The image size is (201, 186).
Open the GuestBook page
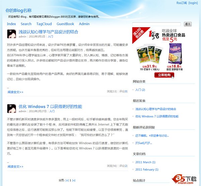[65, 24]
